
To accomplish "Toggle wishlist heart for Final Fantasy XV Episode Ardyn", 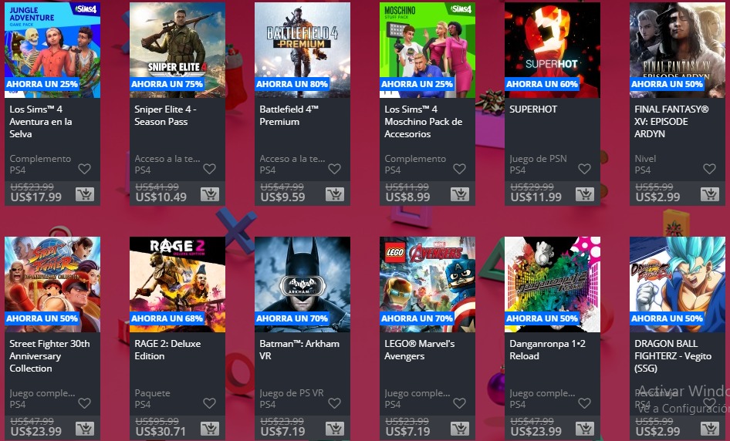I will tap(709, 169).
